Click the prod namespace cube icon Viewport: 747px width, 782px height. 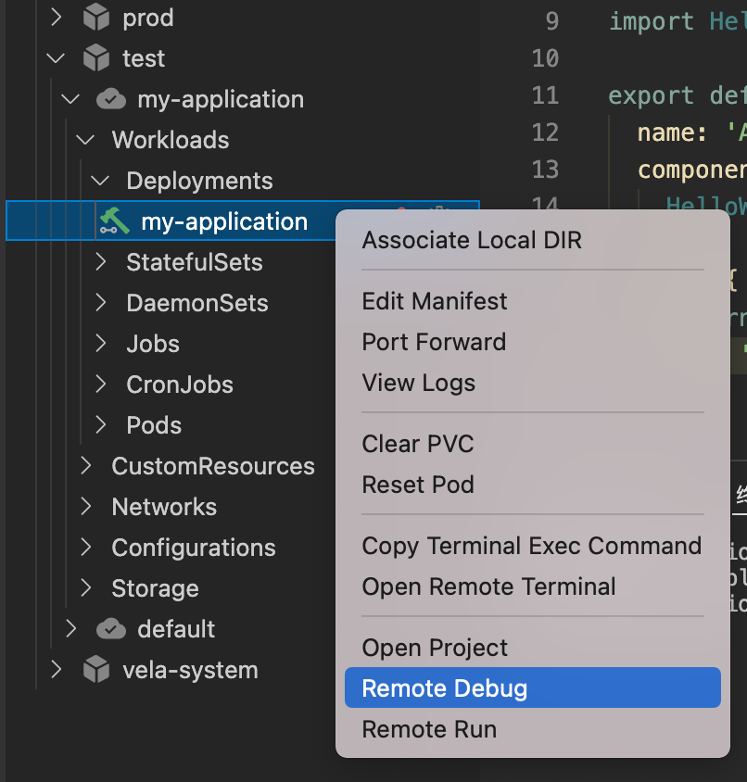(95, 18)
